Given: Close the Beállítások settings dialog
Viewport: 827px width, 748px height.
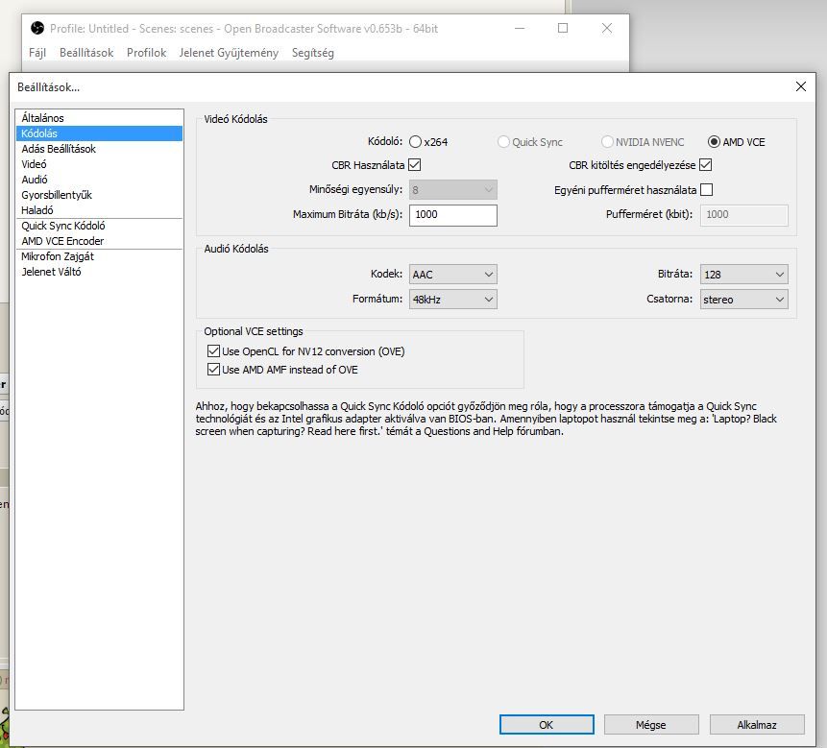Looking at the screenshot, I should coord(801,86).
